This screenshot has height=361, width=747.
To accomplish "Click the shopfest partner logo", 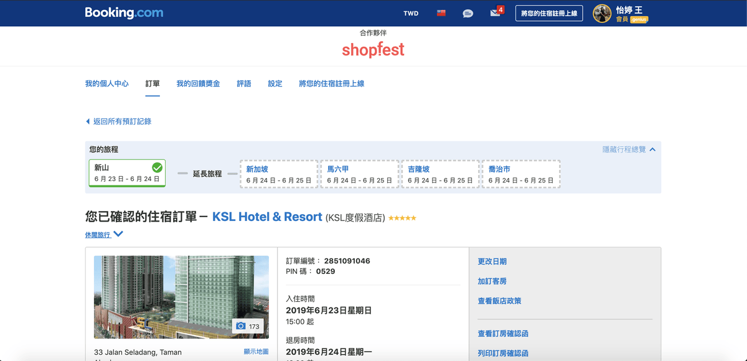I will click(374, 50).
